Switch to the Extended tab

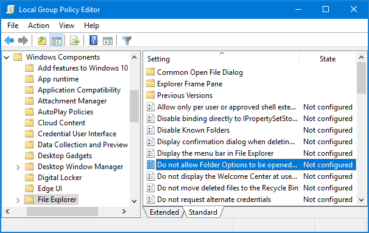[x=164, y=212]
